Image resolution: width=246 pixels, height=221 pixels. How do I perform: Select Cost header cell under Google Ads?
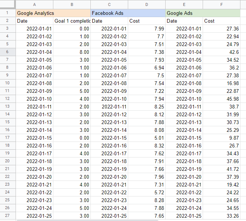coord(221,21)
